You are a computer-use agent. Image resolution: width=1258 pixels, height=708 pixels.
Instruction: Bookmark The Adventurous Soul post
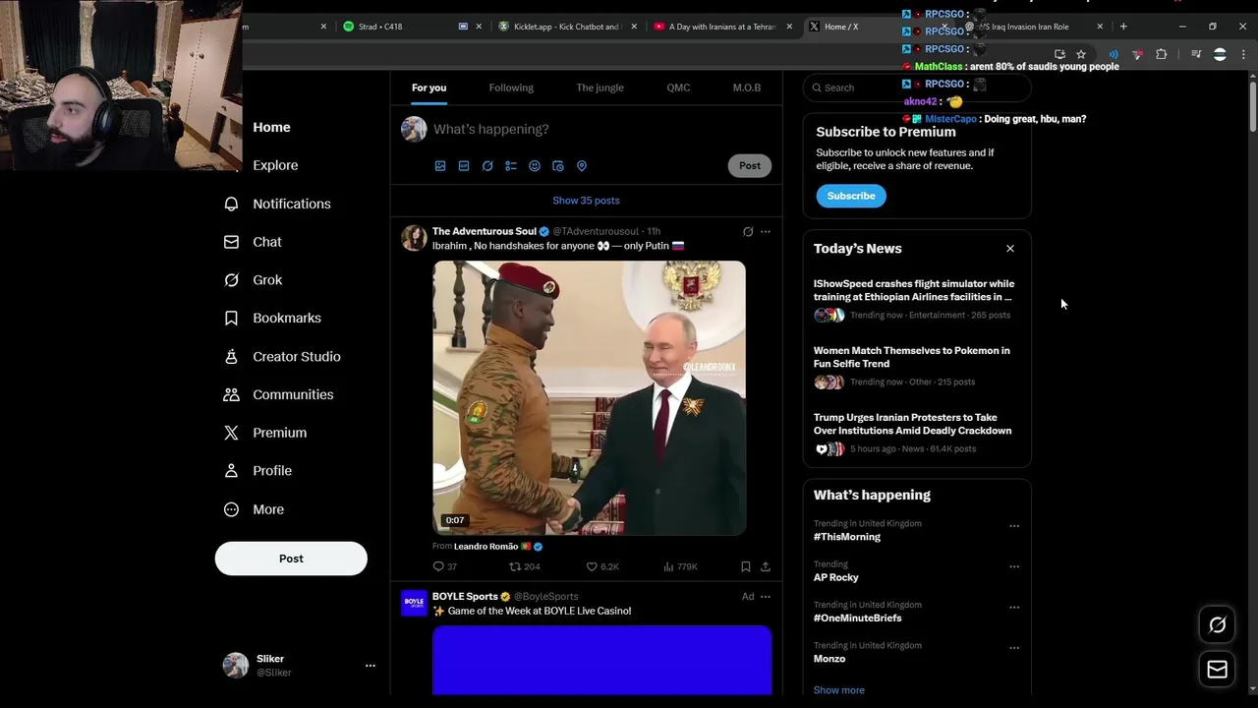pos(746,566)
